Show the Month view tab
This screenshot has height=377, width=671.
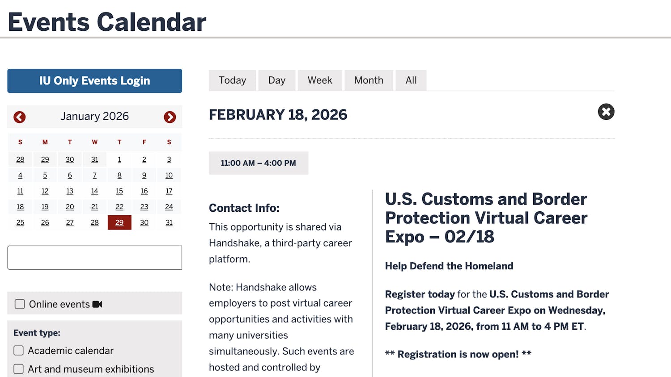[369, 80]
